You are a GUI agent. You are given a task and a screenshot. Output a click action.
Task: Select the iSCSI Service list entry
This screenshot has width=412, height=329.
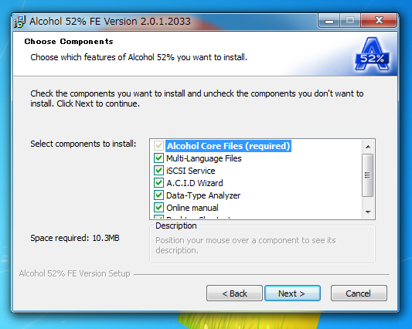coord(191,171)
